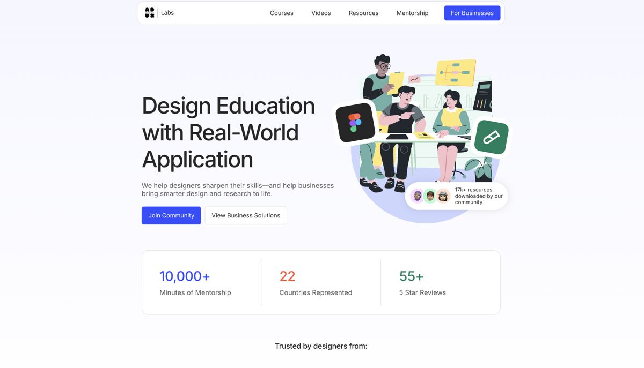Viewport: 644px width, 368px height.
Task: Click the ADUX logo in header
Action: [150, 13]
